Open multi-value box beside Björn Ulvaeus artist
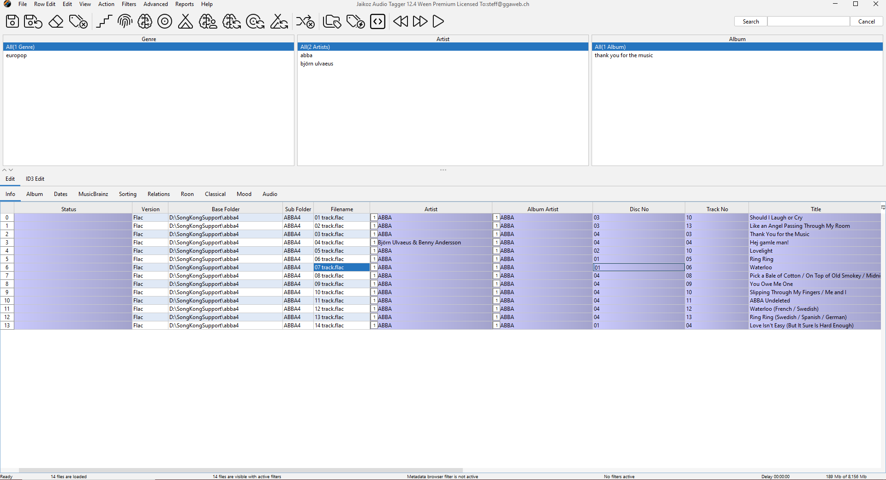886x480 pixels. (374, 243)
